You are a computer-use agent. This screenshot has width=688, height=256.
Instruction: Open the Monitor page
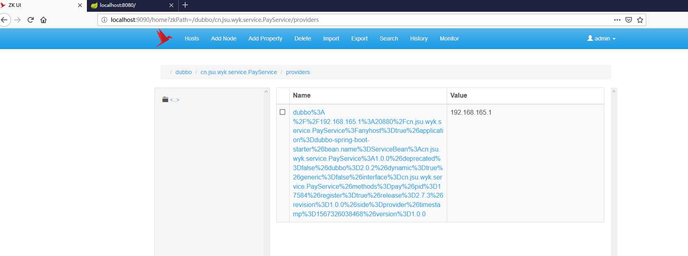449,38
